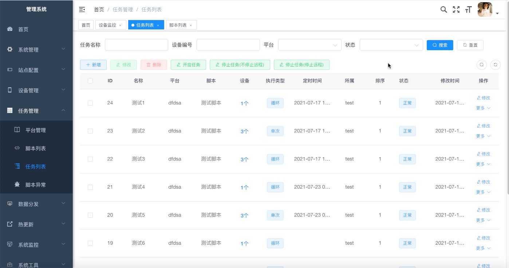
Task: Switch to the 首页 tab
Action: pyautogui.click(x=86, y=25)
